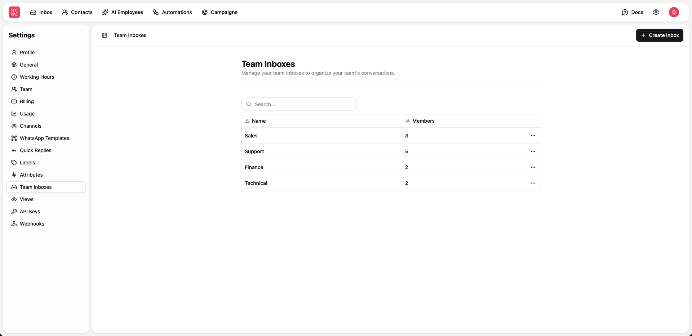Click the app logo in the top left
Screen dimensions: 692x336
pos(14,12)
